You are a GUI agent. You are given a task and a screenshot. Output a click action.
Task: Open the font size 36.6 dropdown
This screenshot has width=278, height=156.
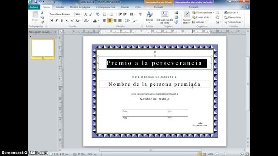tap(82, 14)
